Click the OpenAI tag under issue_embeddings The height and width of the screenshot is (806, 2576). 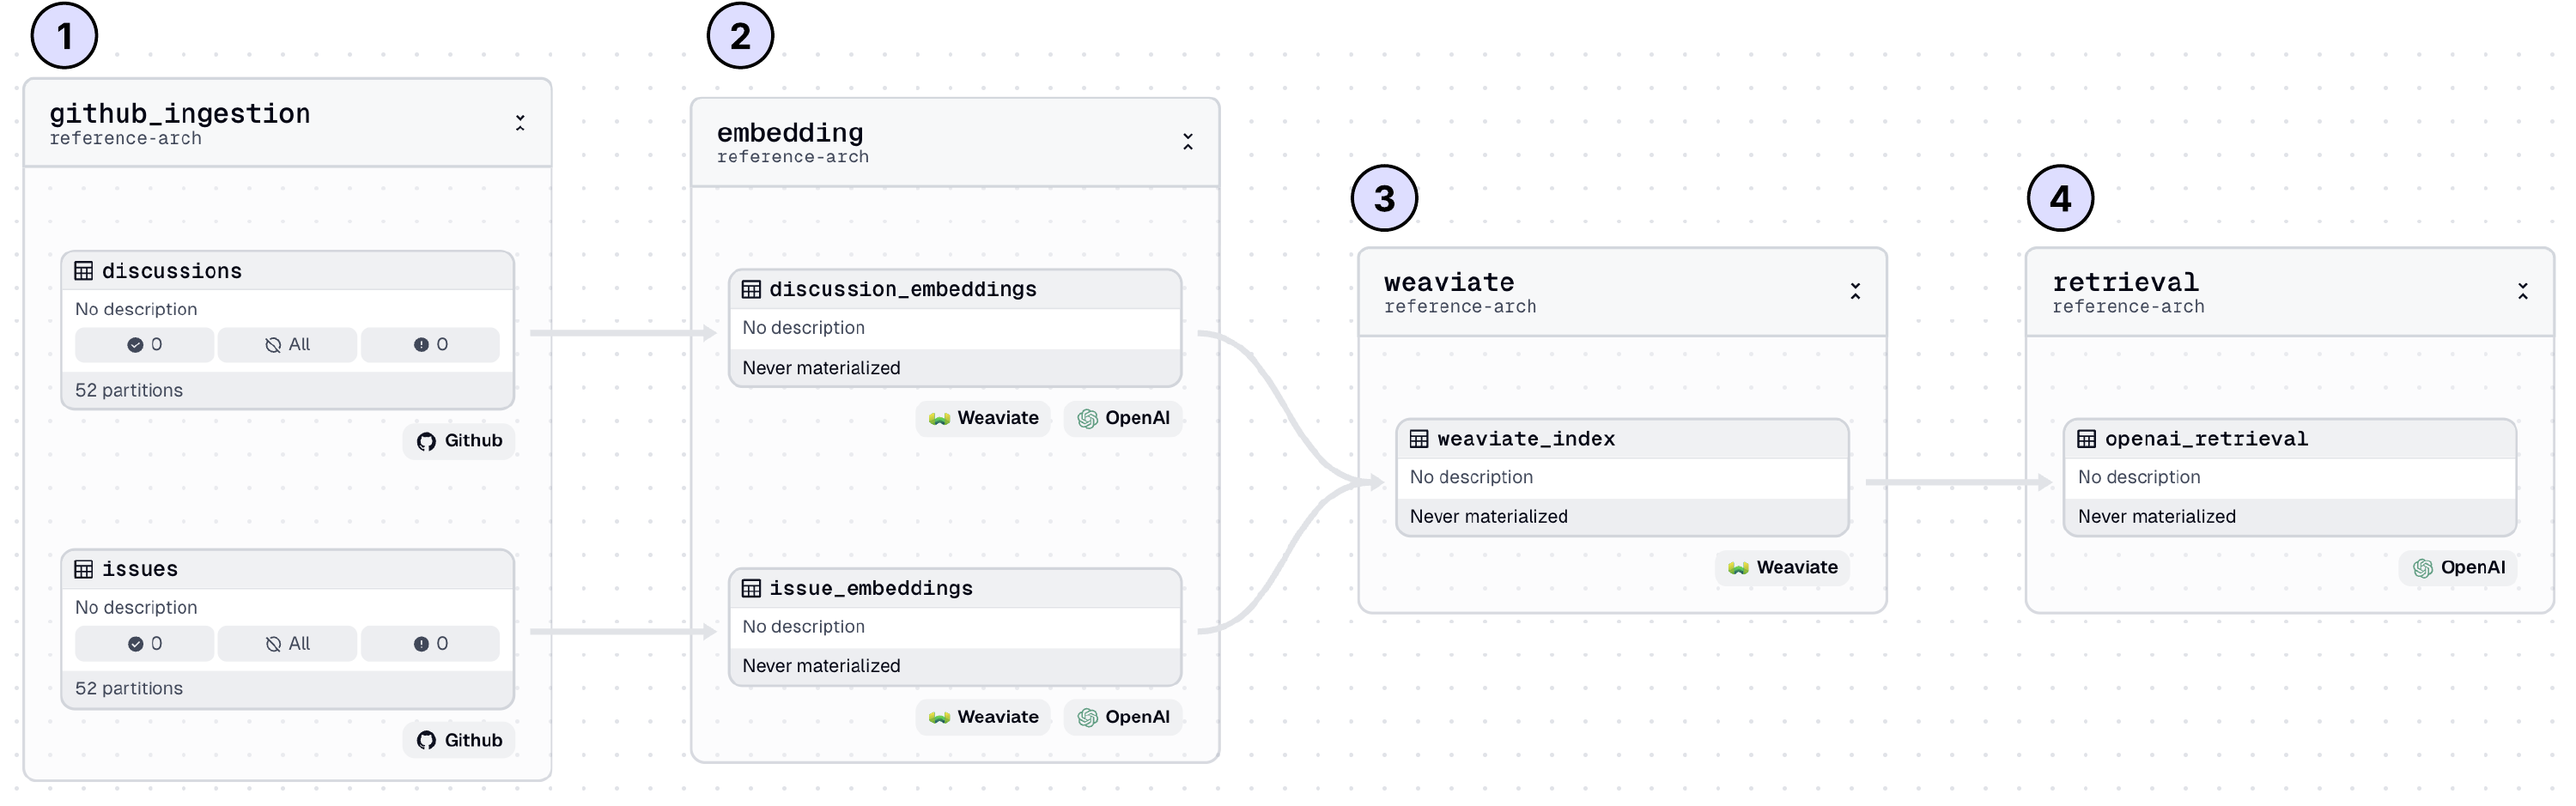(x=1123, y=717)
